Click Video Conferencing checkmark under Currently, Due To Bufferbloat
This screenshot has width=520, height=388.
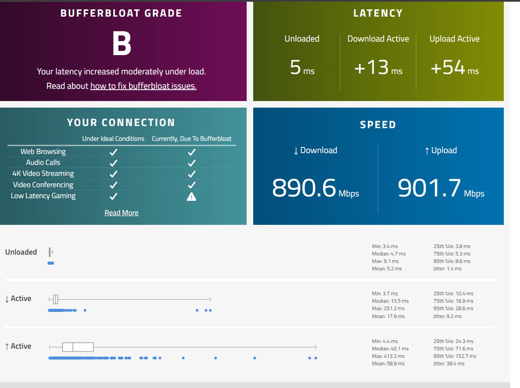(x=191, y=185)
